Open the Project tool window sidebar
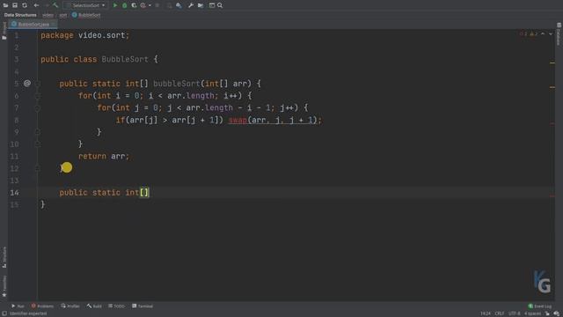The width and height of the screenshot is (563, 317). pyautogui.click(x=4, y=31)
